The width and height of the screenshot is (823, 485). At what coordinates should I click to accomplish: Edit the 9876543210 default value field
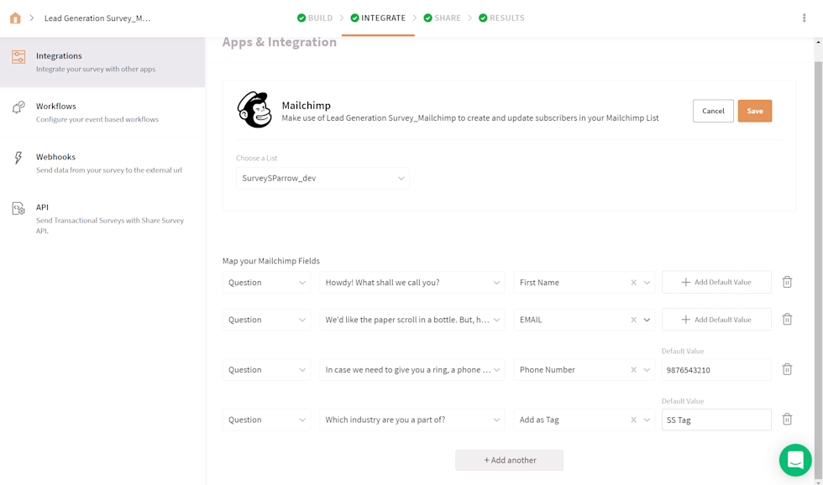[x=716, y=369]
